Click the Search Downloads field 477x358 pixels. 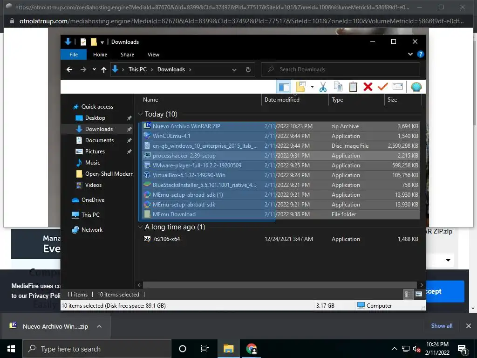click(x=341, y=69)
